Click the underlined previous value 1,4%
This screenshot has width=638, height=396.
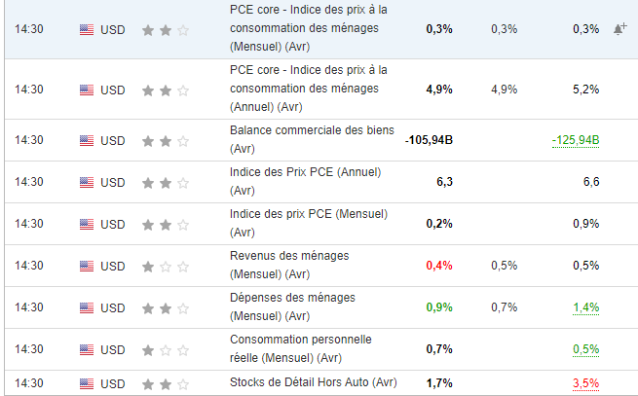click(585, 307)
